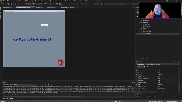Close the Properties panel
Image resolution: width=182 pixels, height=102 pixels.
[x=179, y=62]
